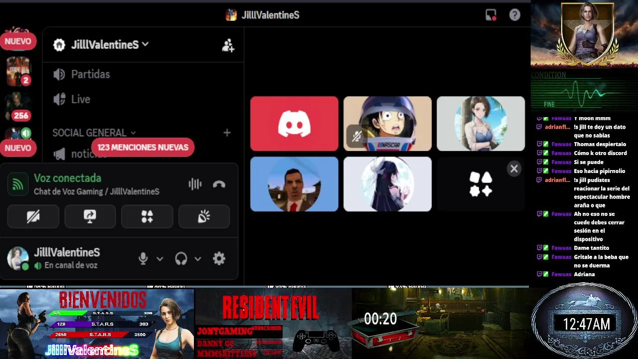
Task: Select the anime beach girl participant tile
Action: [480, 124]
